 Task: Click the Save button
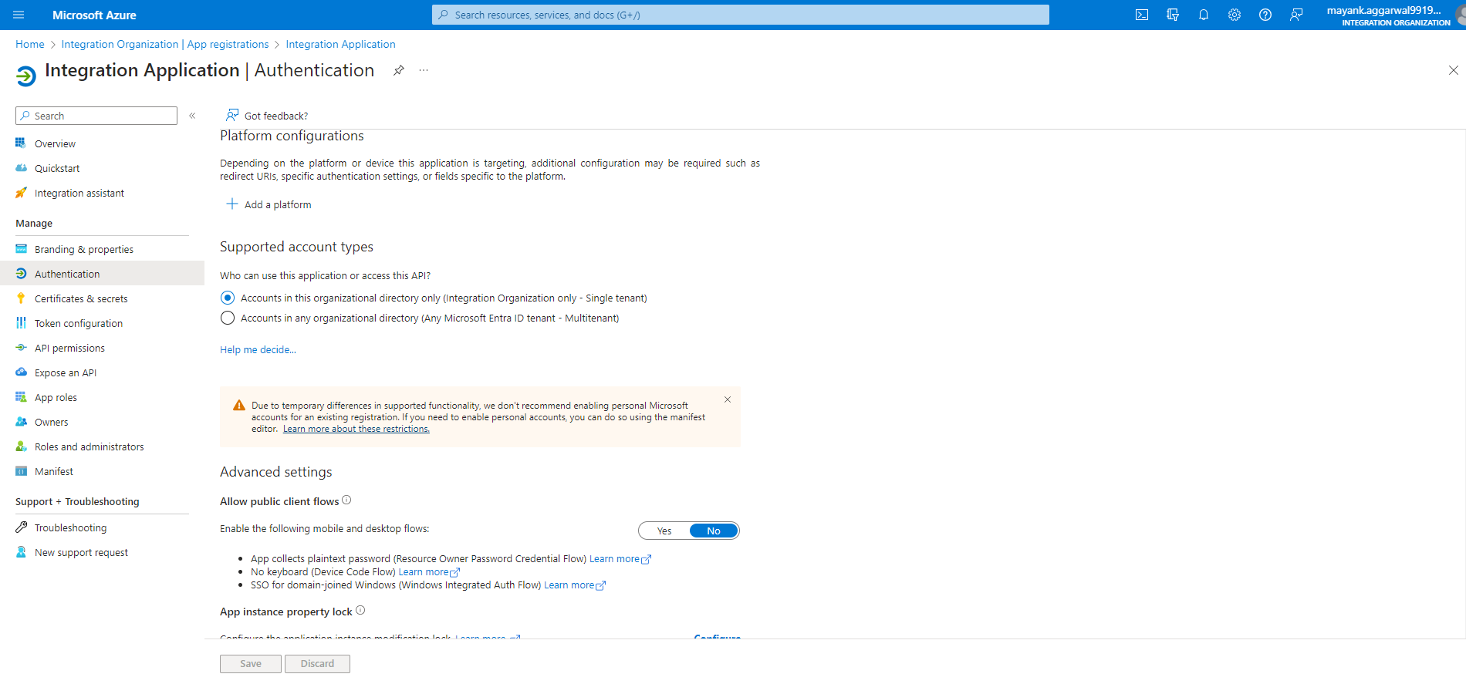tap(251, 664)
